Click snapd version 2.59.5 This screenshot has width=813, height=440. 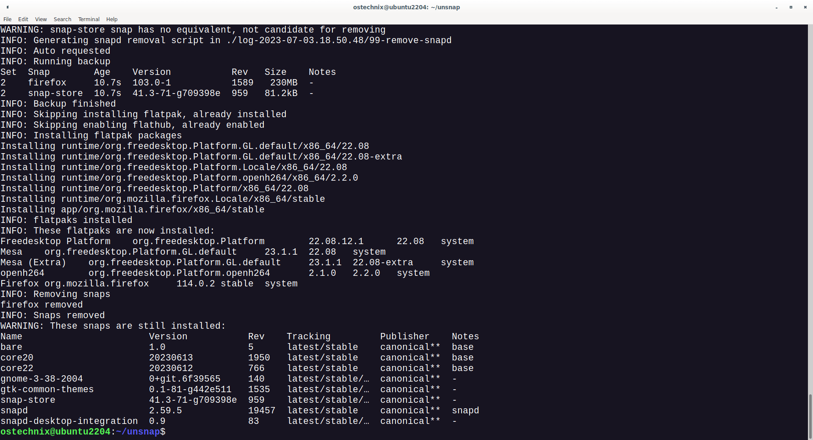[166, 410]
